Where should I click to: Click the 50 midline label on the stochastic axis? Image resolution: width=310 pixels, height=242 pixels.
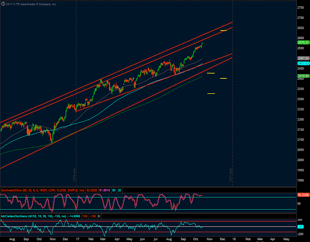click(x=299, y=204)
